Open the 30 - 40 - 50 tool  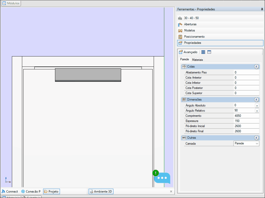191,18
